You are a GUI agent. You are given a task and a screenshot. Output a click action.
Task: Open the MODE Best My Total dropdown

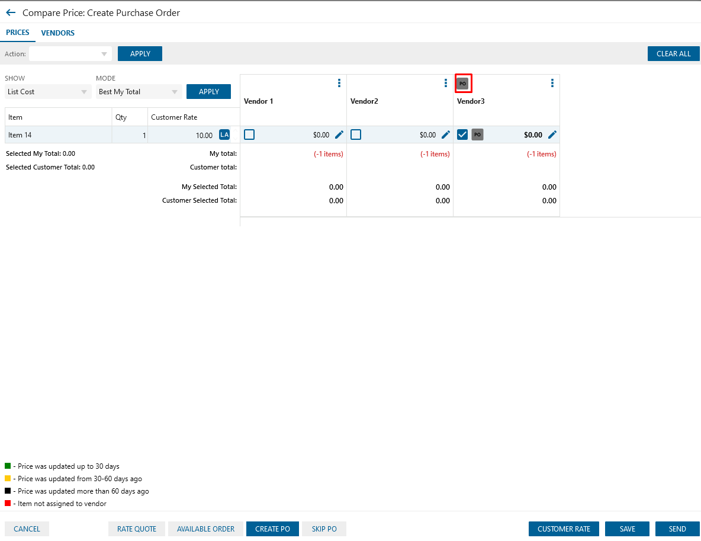(139, 92)
